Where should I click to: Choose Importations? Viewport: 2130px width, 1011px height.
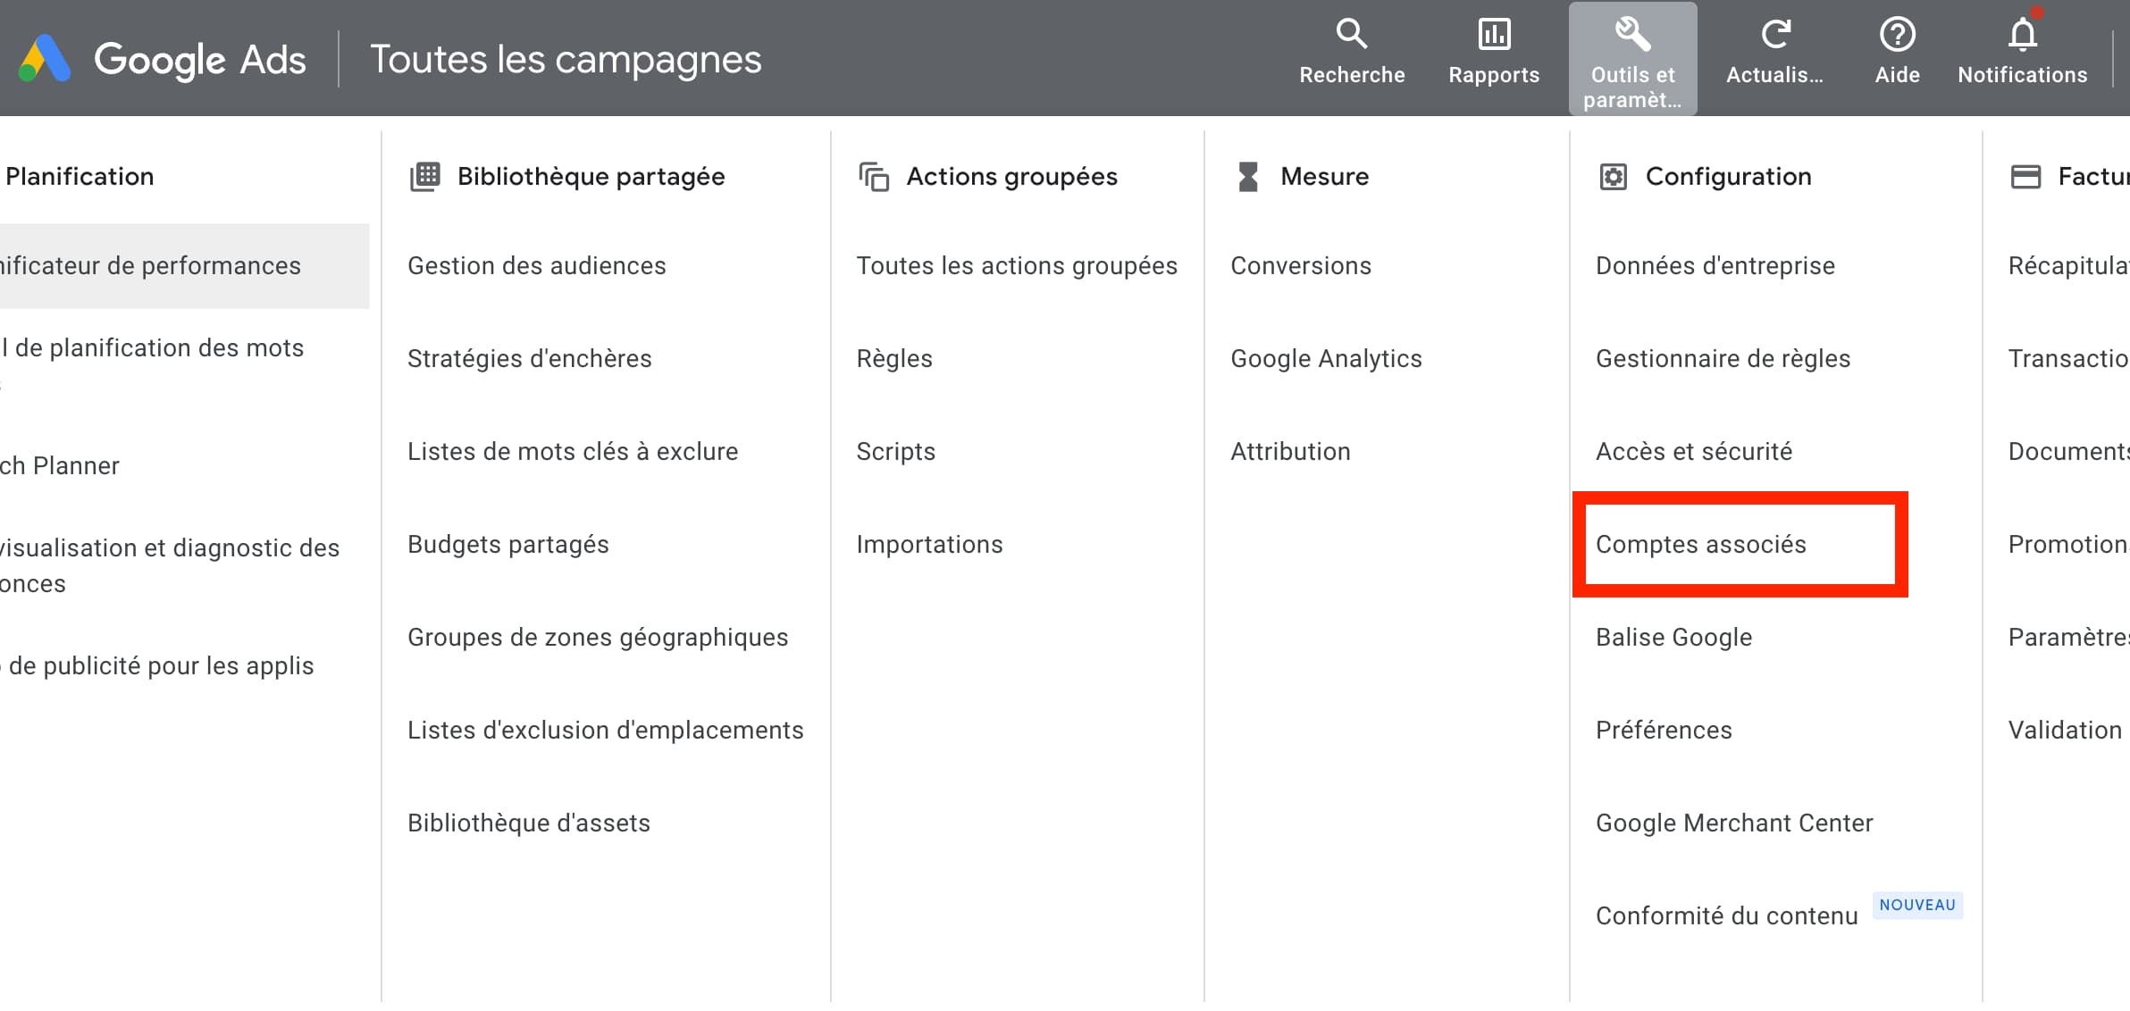pos(930,545)
